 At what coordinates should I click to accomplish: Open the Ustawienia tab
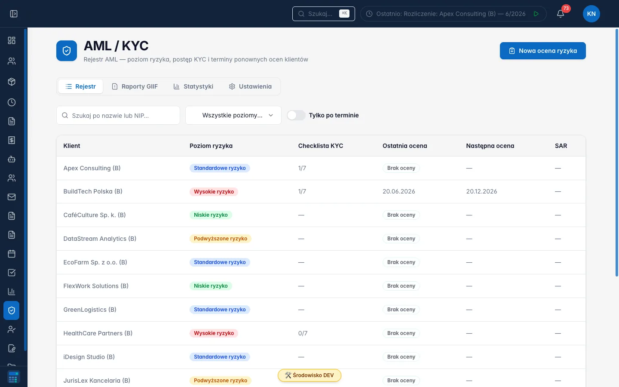pos(250,86)
